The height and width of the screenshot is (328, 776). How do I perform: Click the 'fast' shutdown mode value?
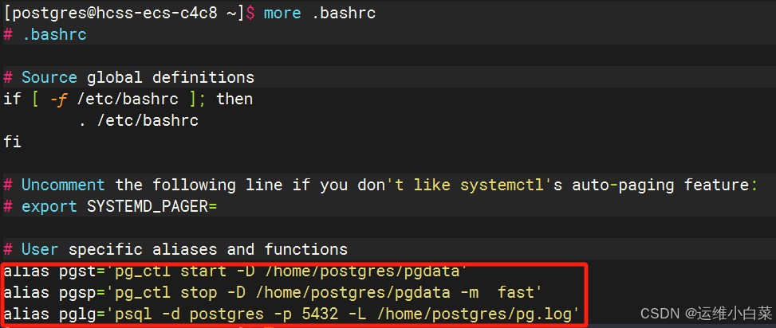point(515,293)
